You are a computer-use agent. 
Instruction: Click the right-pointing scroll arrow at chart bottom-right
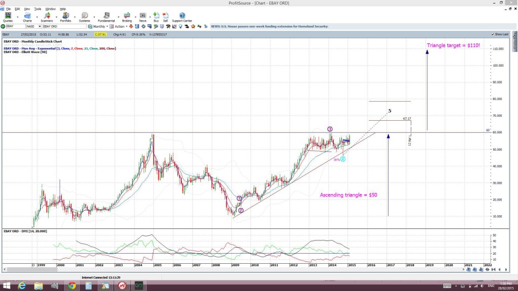coord(506,270)
